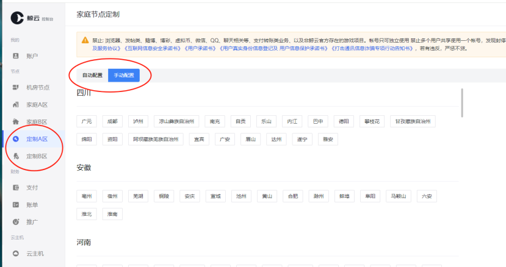Click the 支付 wallet icon
The height and width of the screenshot is (267, 506).
(16, 187)
